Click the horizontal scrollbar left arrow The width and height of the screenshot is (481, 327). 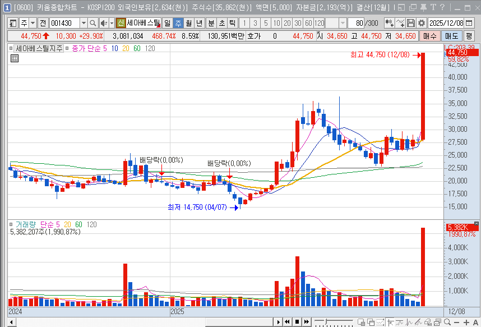11,322
